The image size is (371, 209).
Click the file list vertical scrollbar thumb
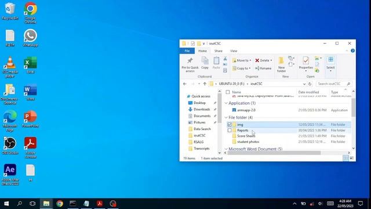[x=353, y=107]
